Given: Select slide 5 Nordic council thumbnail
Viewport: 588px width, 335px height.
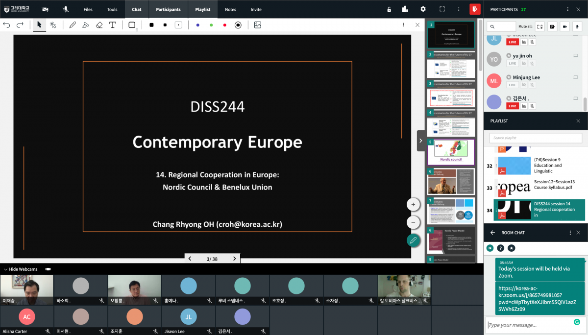Looking at the screenshot, I should tap(451, 152).
